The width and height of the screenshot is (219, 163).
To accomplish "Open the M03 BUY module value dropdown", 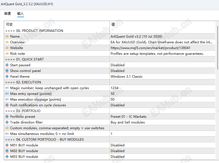I will 162,157.
